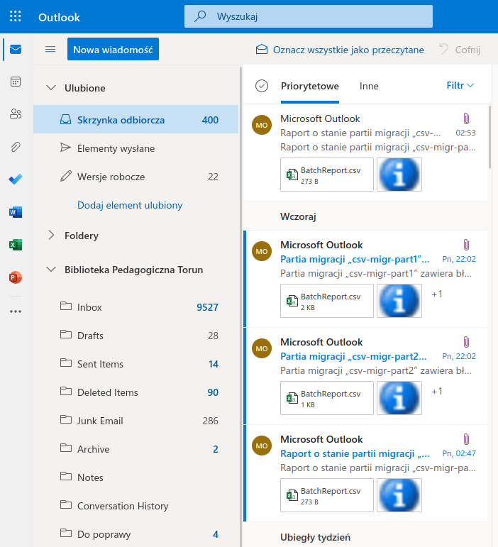Toggle the hamburger navigation pane button
Screen dimensions: 498x547
[x=50, y=49]
